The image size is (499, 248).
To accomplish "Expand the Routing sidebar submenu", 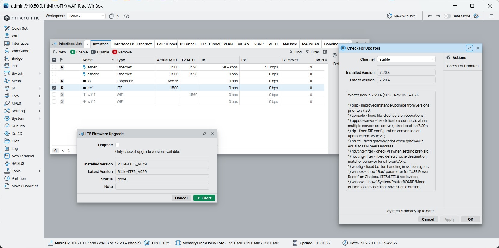I will (40, 111).
